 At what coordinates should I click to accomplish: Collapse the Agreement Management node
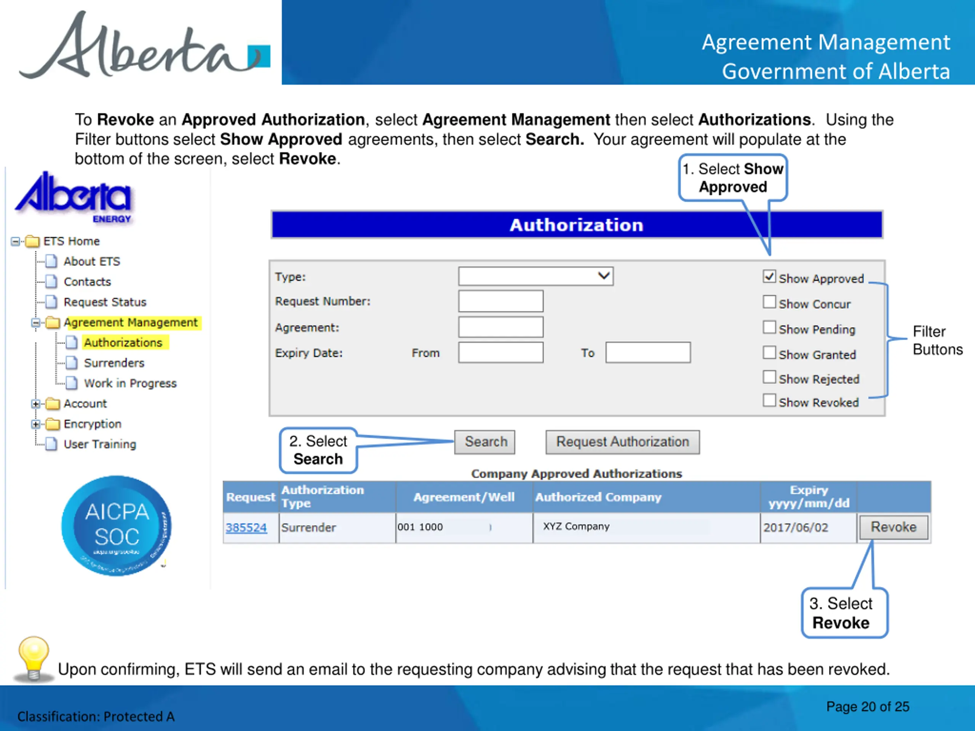tap(36, 322)
